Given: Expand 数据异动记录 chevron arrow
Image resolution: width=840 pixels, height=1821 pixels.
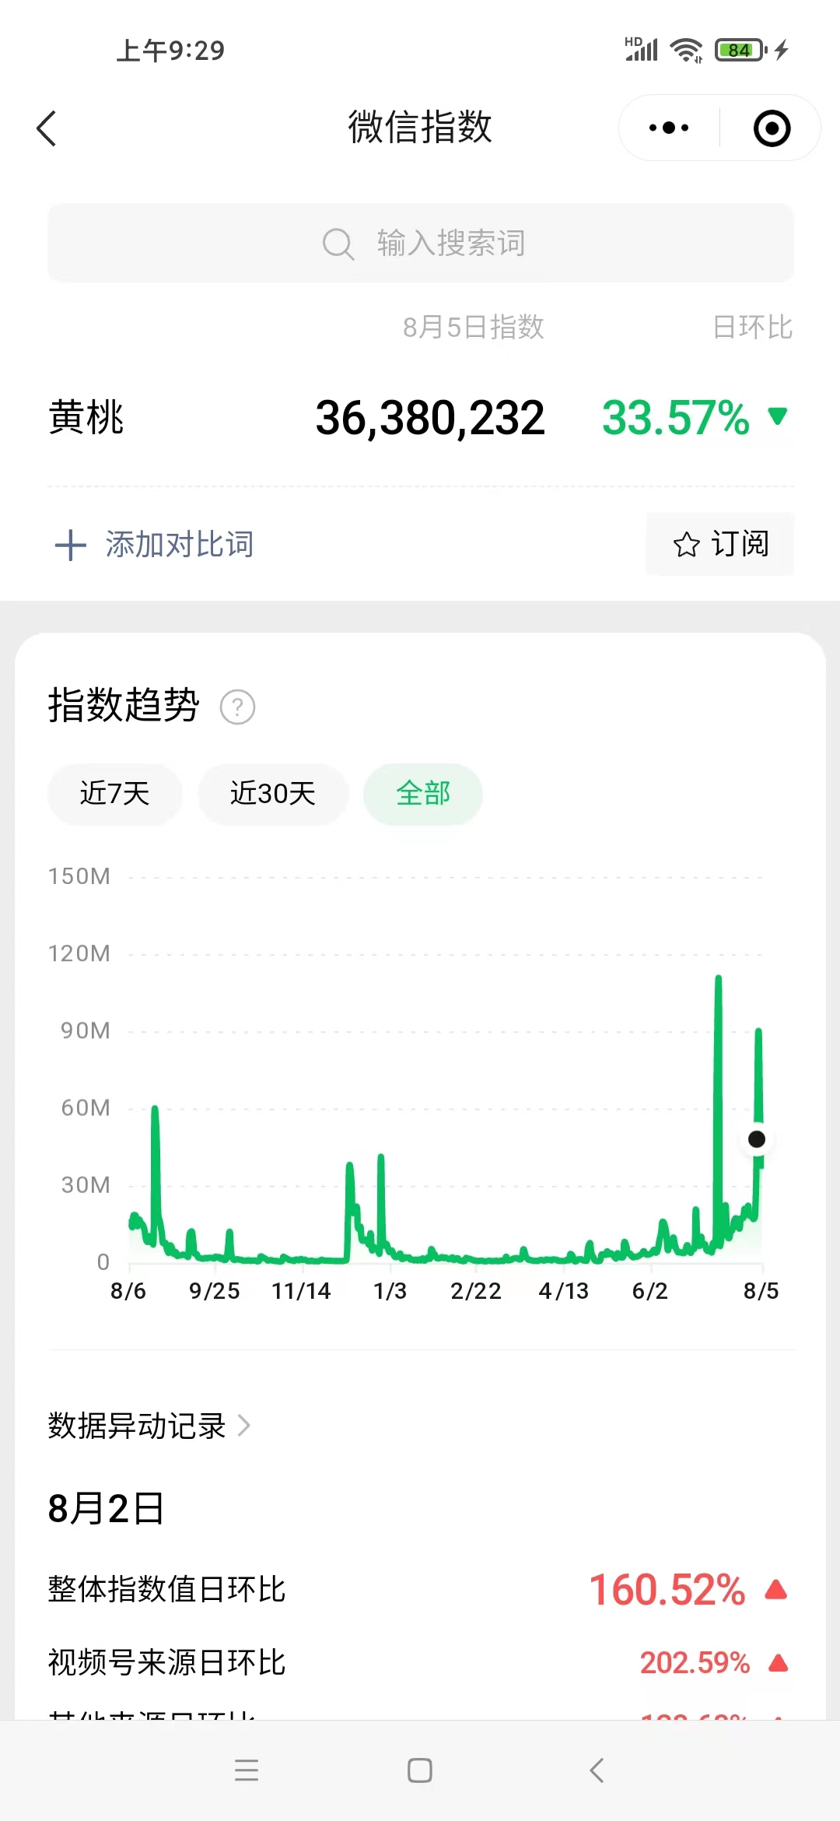Looking at the screenshot, I should 244,1426.
